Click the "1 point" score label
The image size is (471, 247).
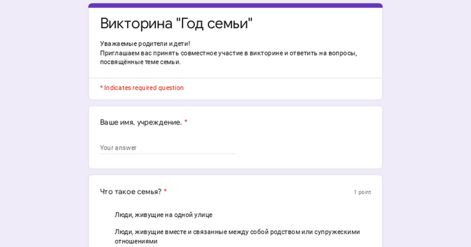(362, 192)
